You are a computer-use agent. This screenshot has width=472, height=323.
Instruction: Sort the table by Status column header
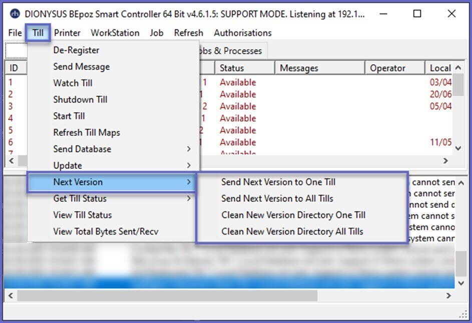[244, 68]
